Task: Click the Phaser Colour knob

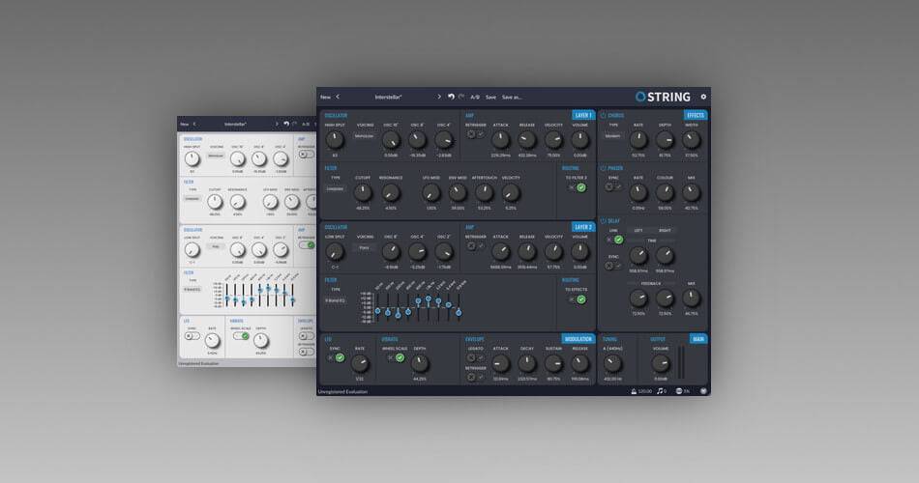Action: point(665,192)
